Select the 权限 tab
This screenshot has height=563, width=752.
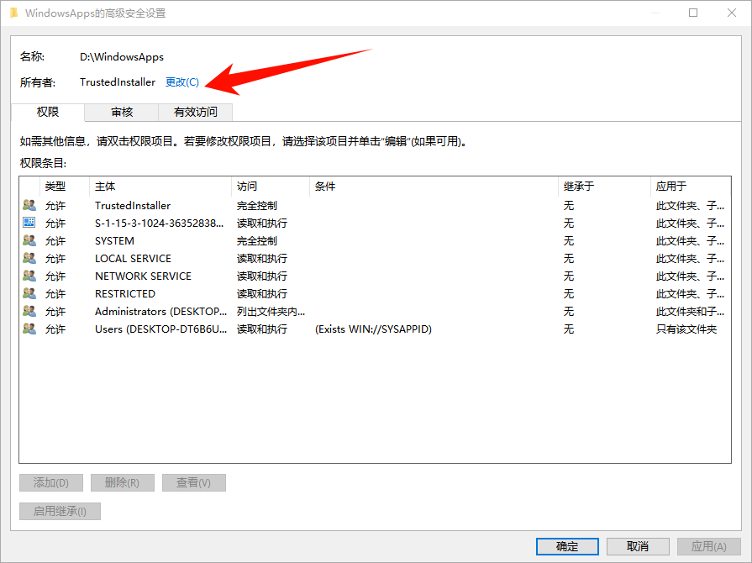[48, 112]
